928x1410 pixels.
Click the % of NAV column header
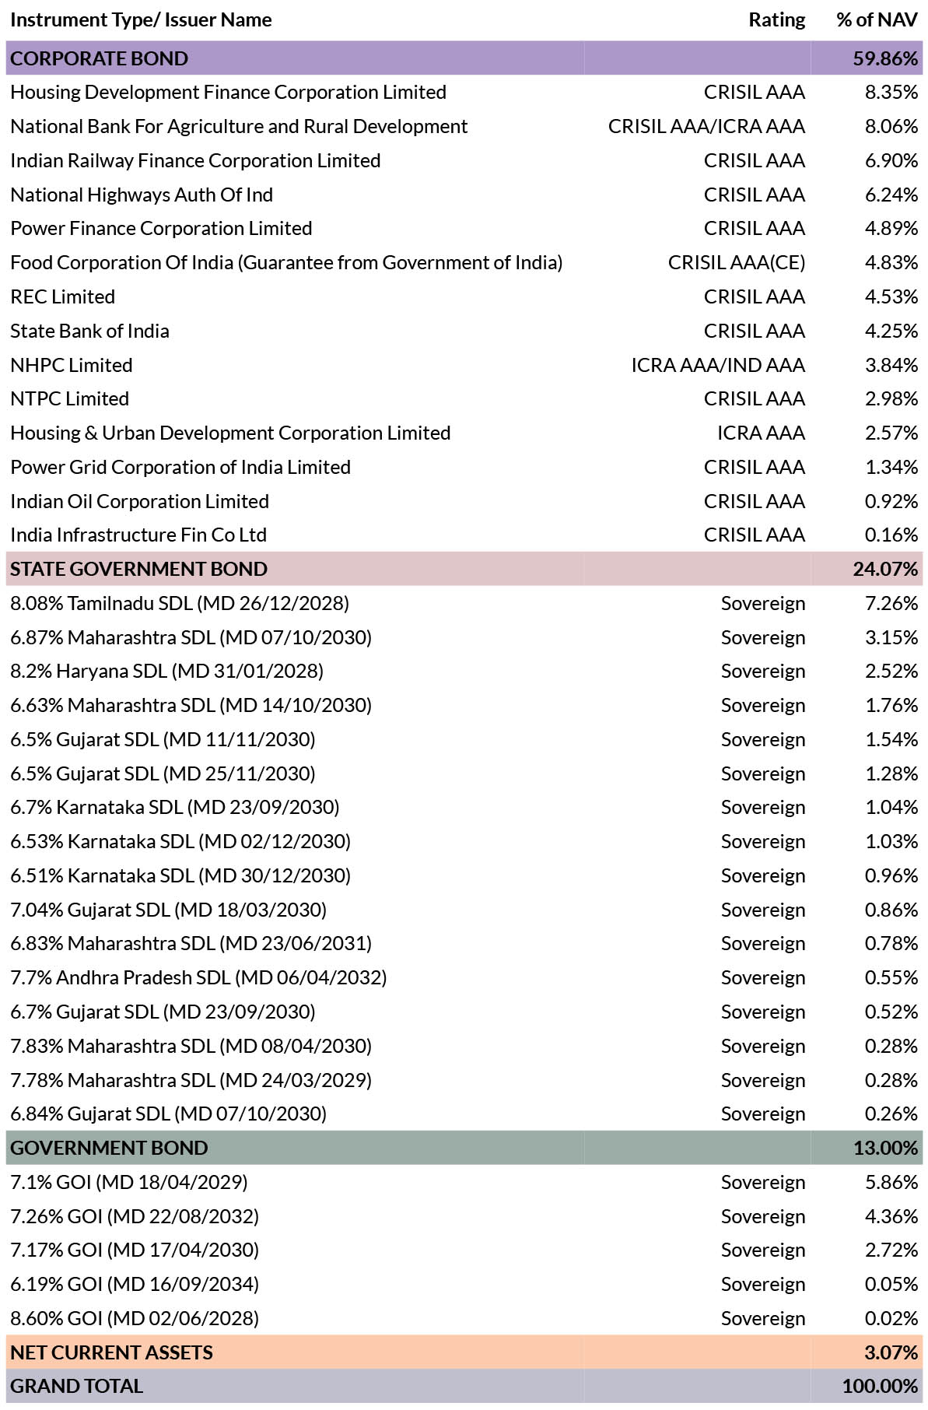(877, 20)
